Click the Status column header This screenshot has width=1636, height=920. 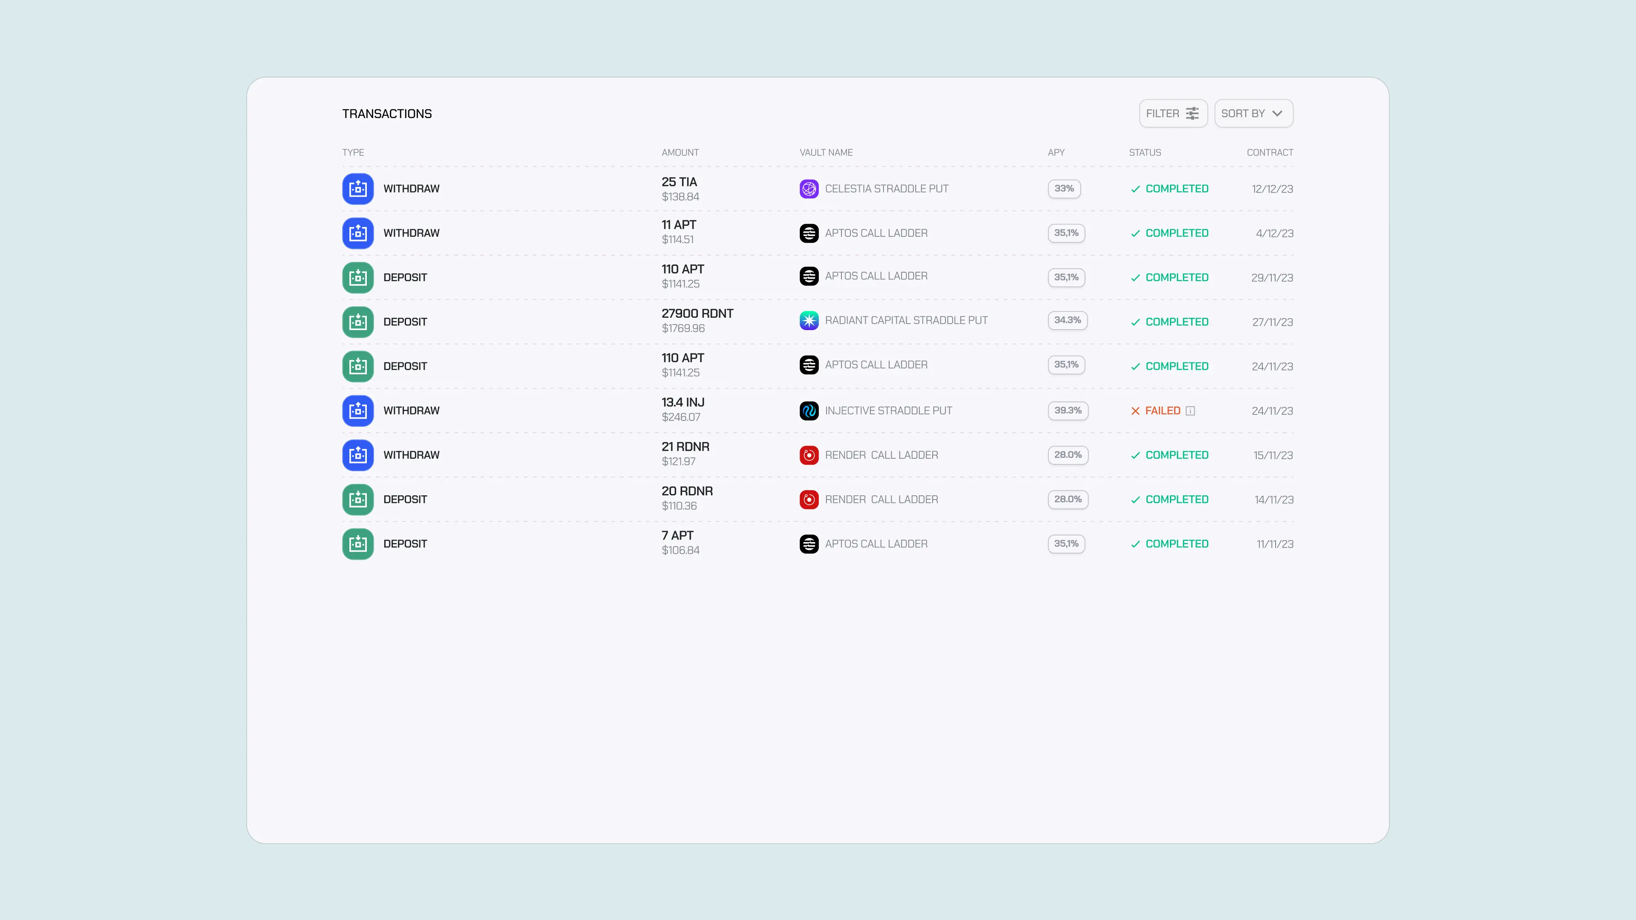[1145, 152]
